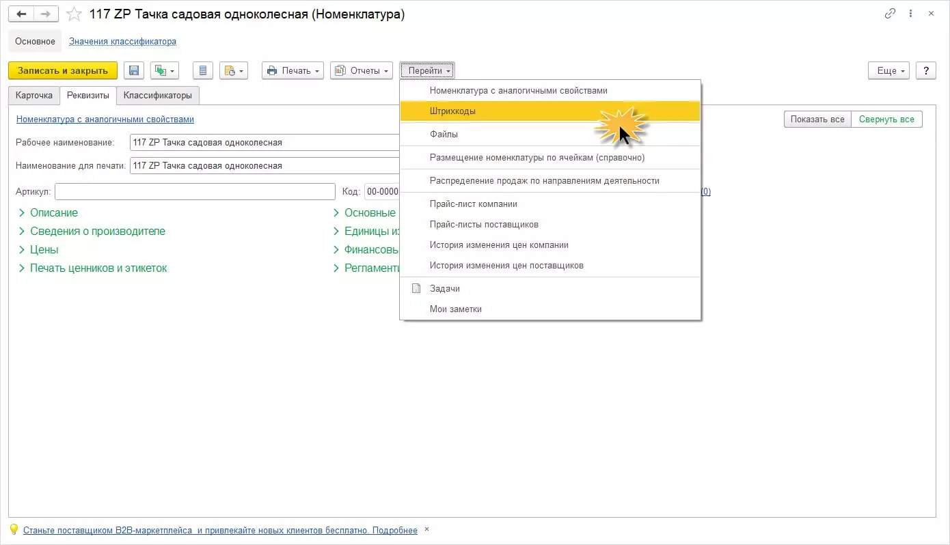Screen dimensions: 950x545
Task: Click into the Артикул input field
Action: pyautogui.click(x=195, y=191)
